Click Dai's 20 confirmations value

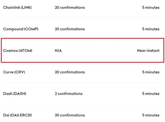70,115
